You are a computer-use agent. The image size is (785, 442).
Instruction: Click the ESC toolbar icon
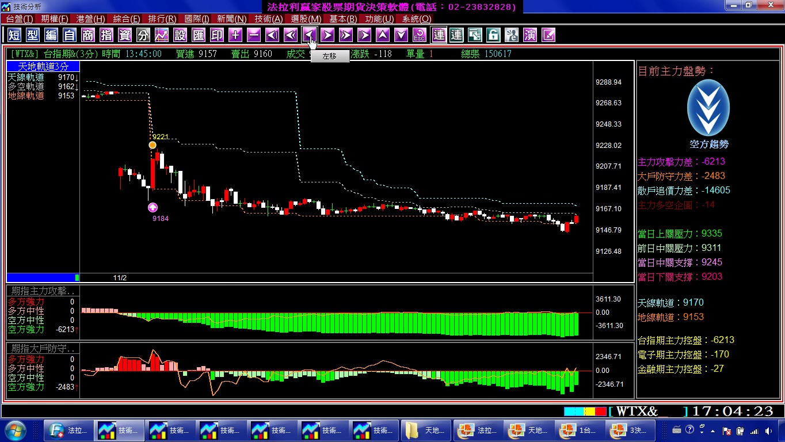click(420, 35)
